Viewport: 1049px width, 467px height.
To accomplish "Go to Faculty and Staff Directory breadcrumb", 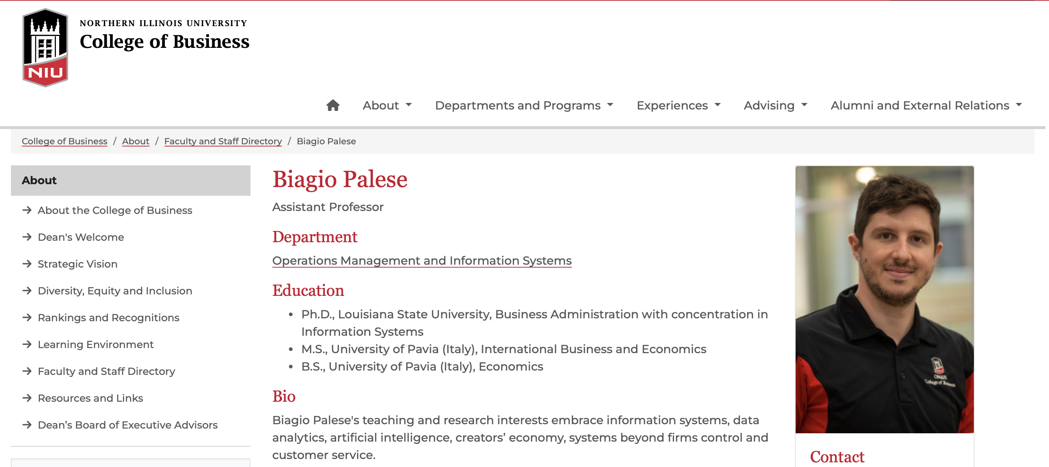I will pyautogui.click(x=223, y=141).
